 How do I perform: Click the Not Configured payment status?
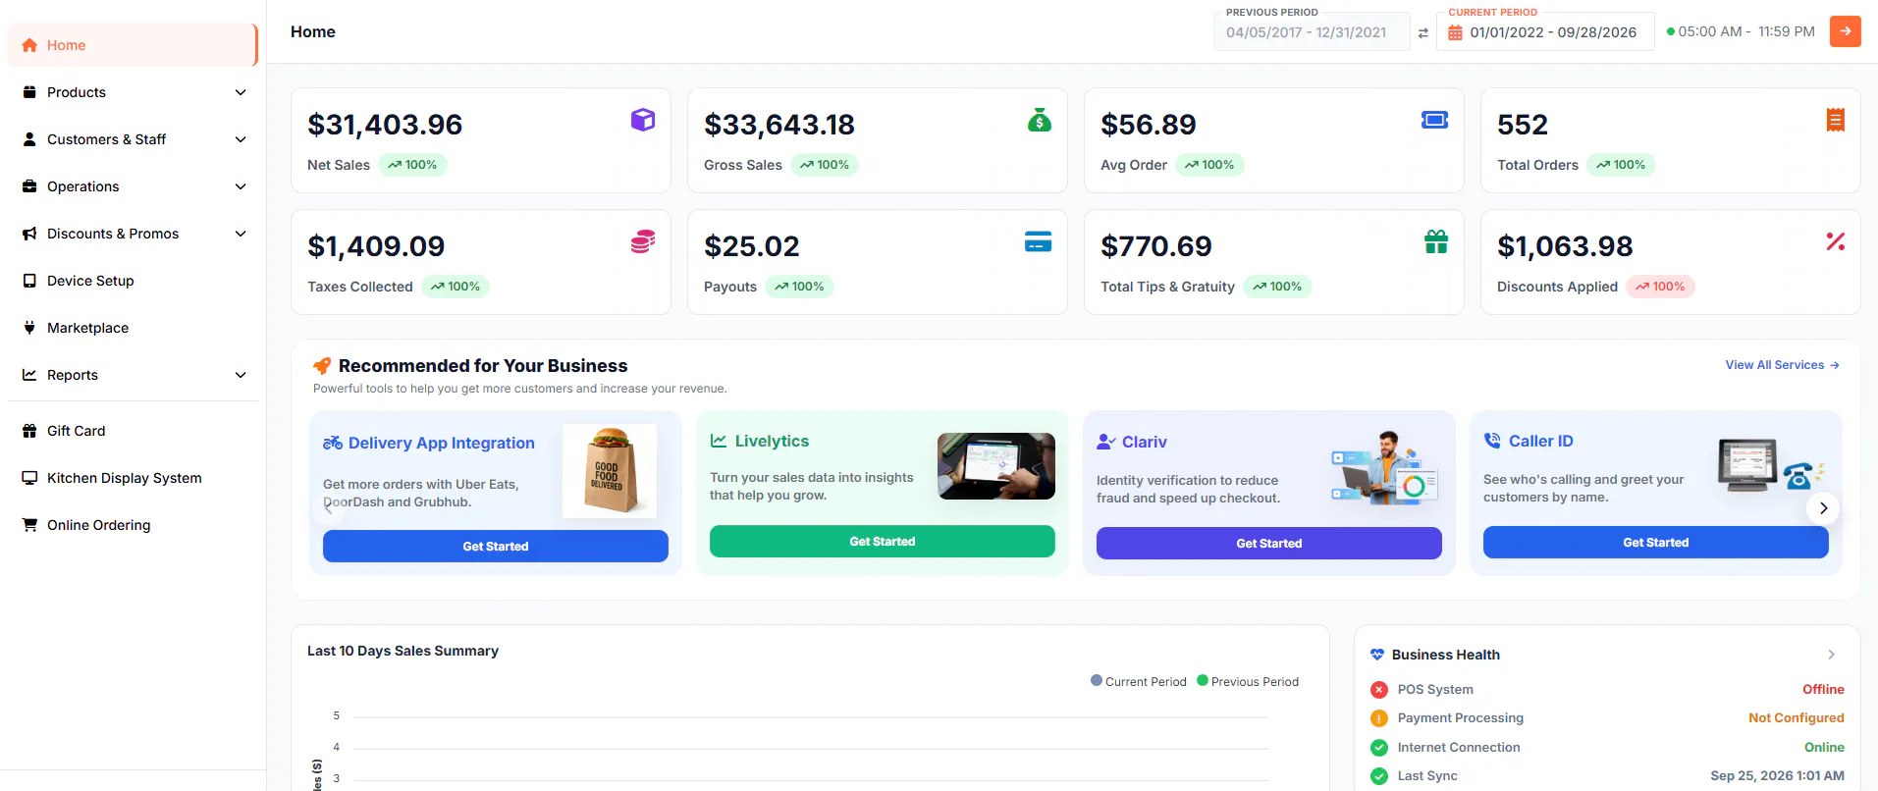1797,718
